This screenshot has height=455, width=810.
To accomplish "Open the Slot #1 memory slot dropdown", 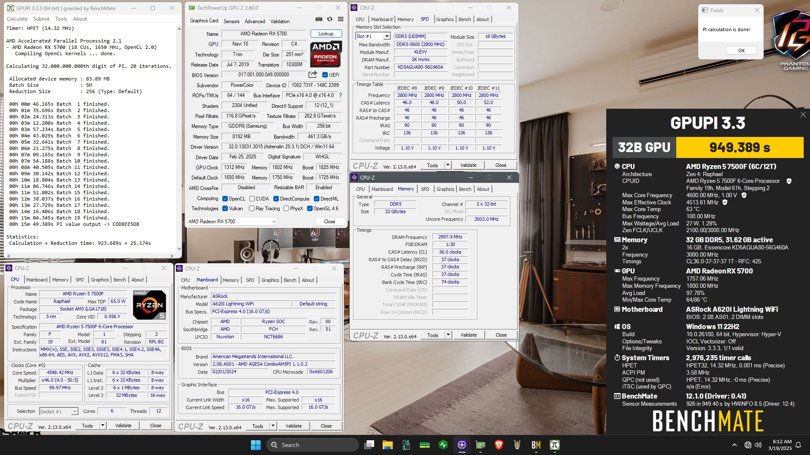I will [373, 36].
